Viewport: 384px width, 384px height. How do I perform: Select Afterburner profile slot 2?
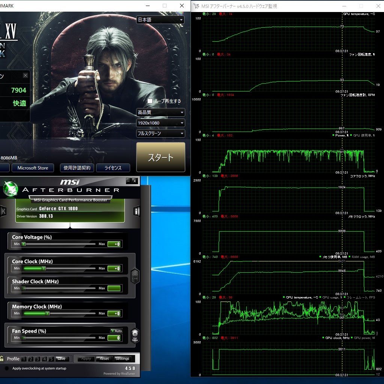pos(31,359)
